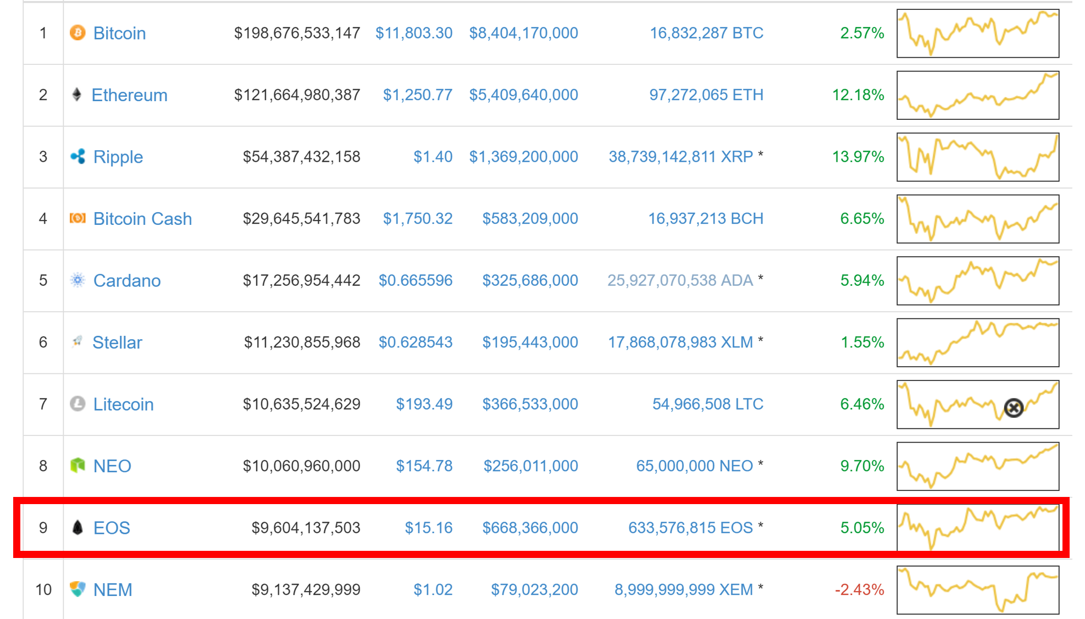Click the Cardano logo icon
The width and height of the screenshot is (1085, 619).
click(77, 280)
